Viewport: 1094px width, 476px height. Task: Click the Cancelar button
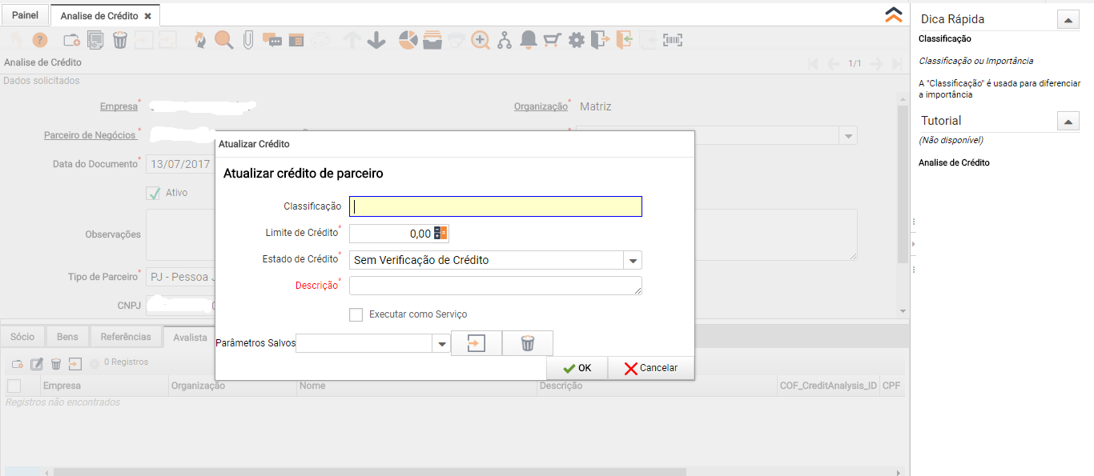pyautogui.click(x=651, y=368)
